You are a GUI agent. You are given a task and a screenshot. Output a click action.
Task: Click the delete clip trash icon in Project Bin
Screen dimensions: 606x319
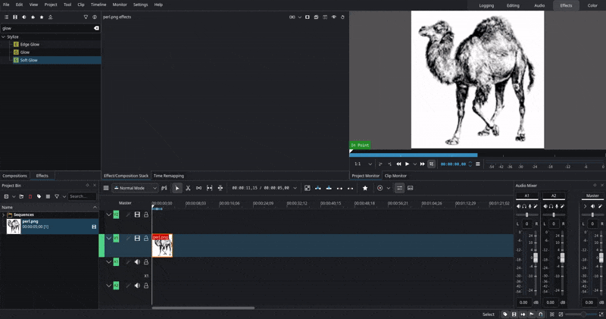[x=30, y=196]
